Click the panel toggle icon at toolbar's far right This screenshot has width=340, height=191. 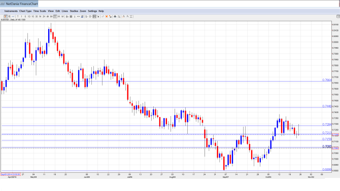[x=338, y=16]
